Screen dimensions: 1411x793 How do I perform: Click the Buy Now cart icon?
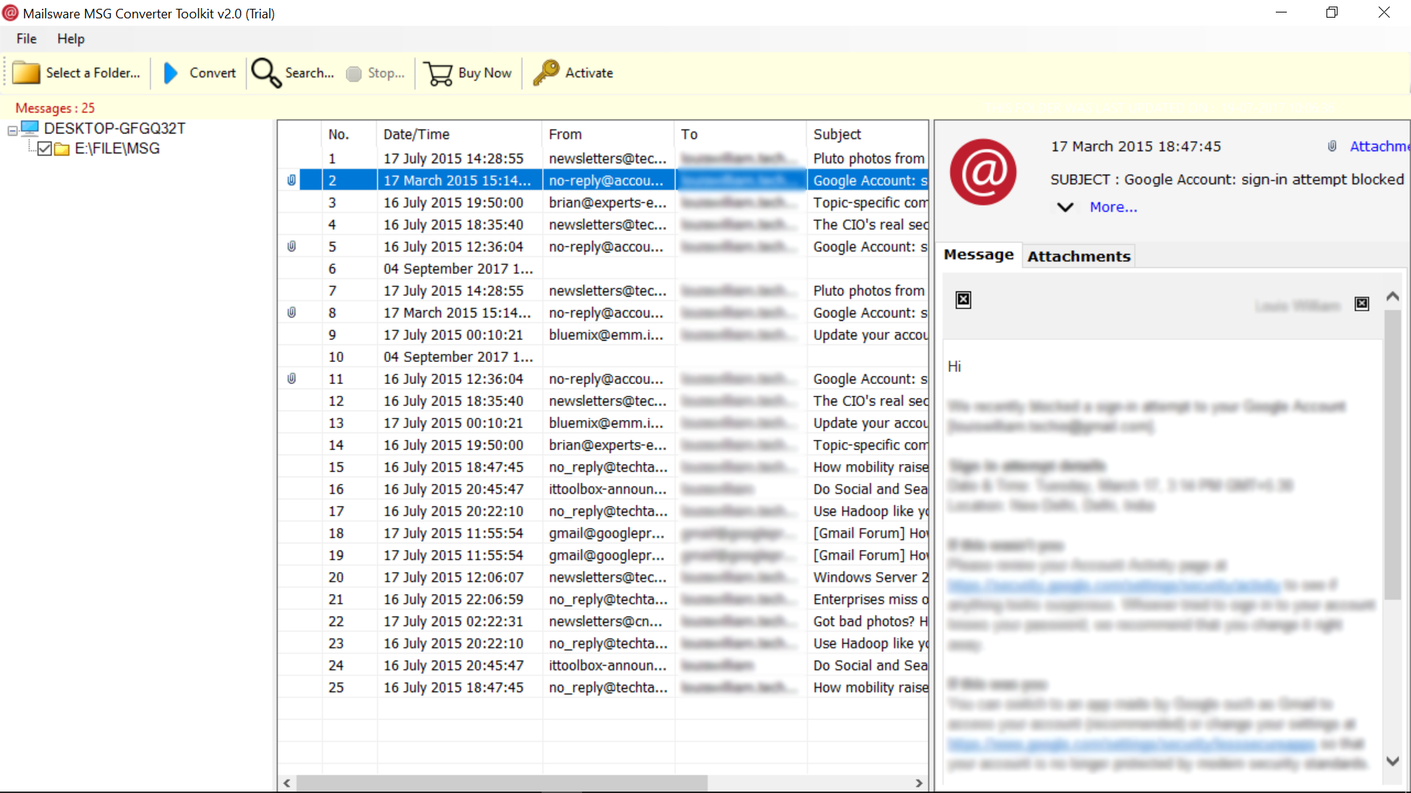pyautogui.click(x=437, y=73)
